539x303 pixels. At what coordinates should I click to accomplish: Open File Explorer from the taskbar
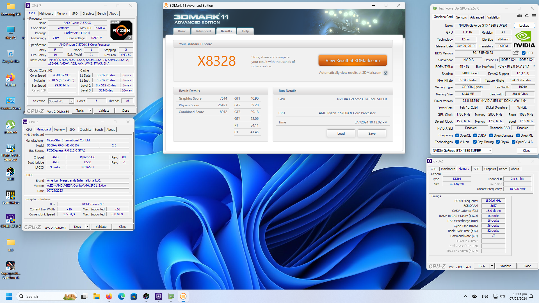(97, 296)
